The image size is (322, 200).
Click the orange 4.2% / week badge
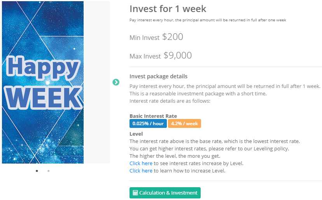pos(184,124)
